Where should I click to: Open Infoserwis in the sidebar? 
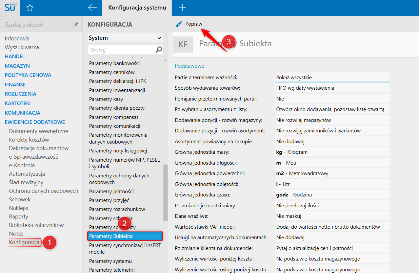pyautogui.click(x=17, y=39)
